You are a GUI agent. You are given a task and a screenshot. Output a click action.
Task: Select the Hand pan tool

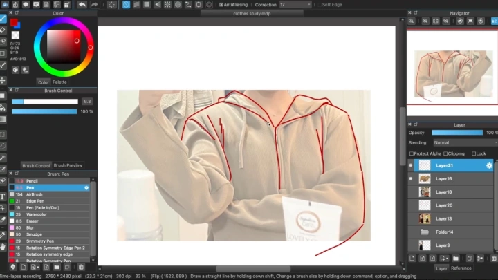[3, 245]
